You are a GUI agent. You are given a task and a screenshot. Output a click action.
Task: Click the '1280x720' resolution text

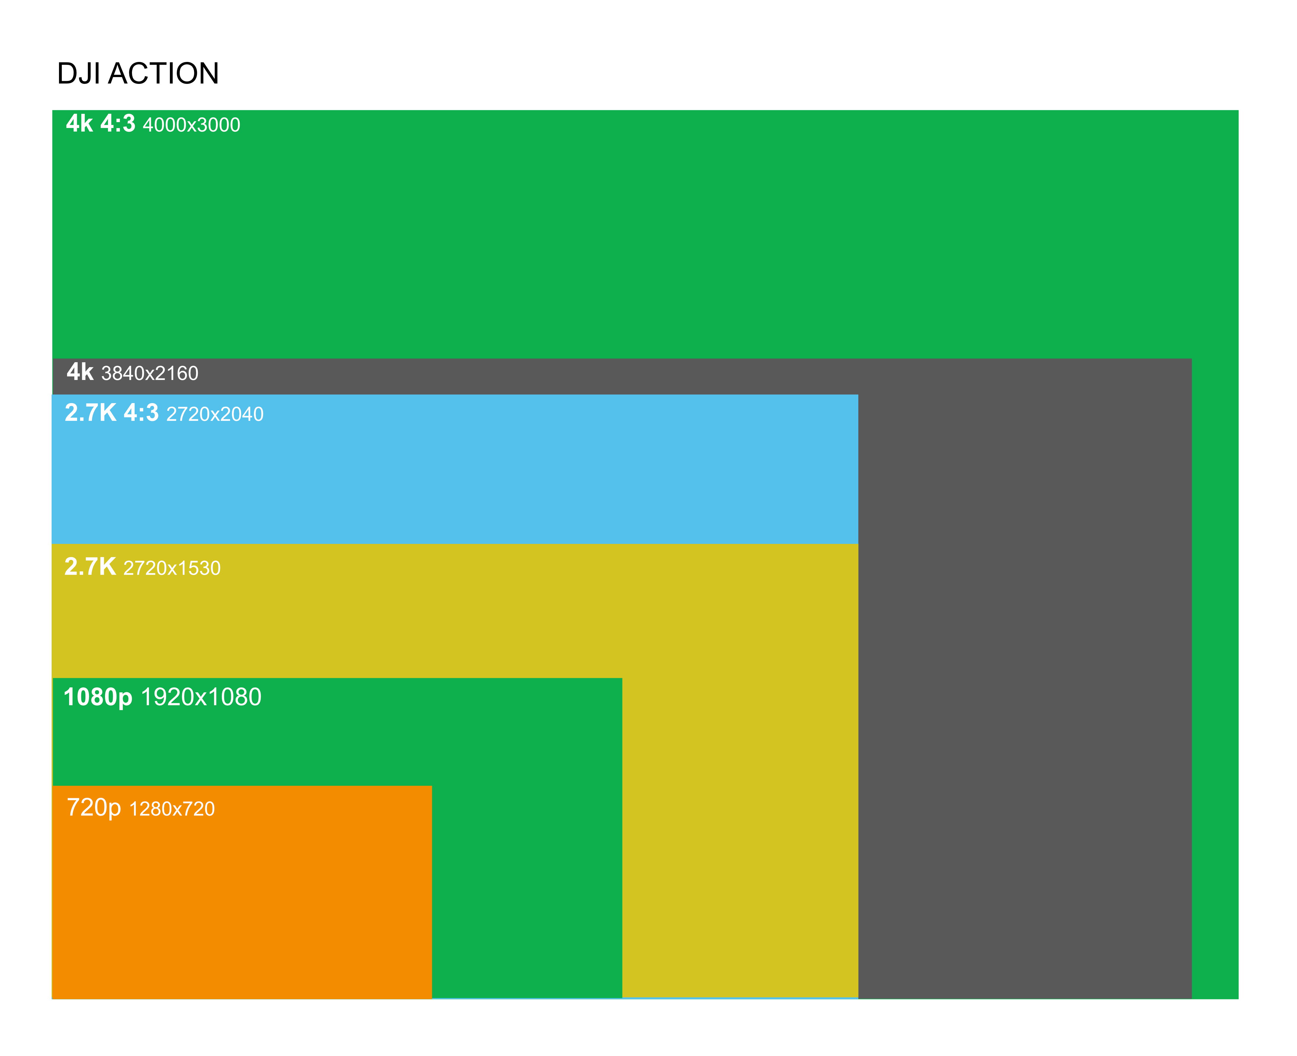pos(172,809)
